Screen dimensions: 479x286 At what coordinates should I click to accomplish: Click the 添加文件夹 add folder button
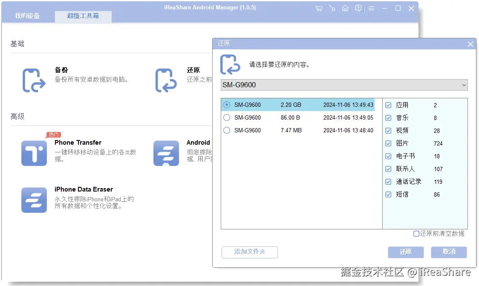click(249, 252)
